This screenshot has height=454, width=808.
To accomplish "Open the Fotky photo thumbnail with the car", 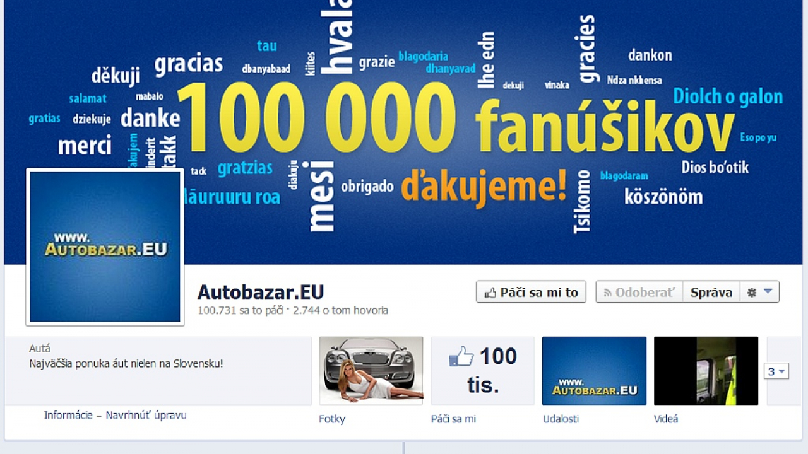I will click(371, 371).
